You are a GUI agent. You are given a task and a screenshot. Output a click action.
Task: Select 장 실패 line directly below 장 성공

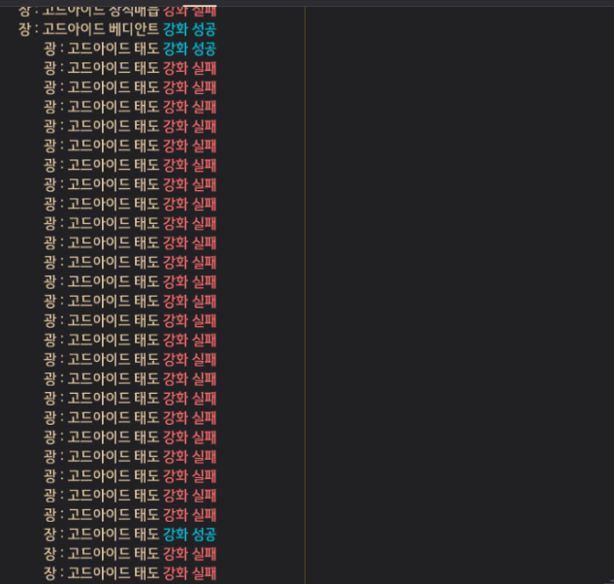pos(129,553)
